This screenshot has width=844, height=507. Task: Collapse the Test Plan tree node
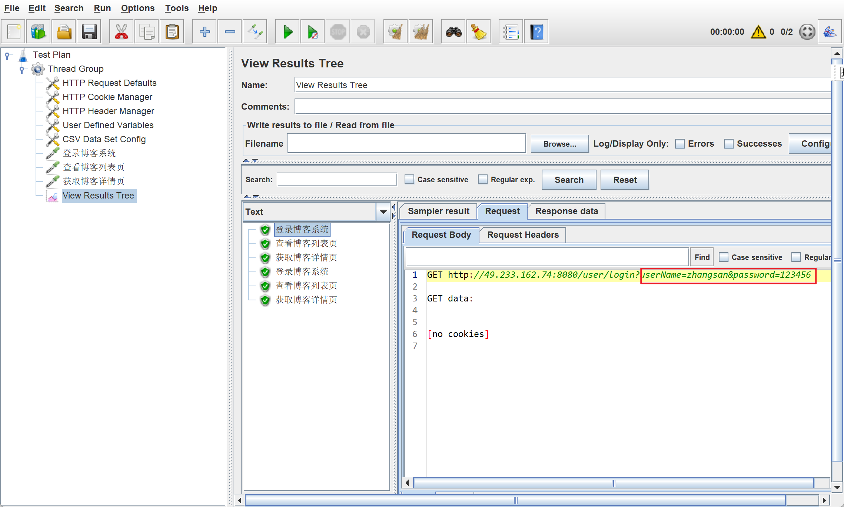(7, 55)
